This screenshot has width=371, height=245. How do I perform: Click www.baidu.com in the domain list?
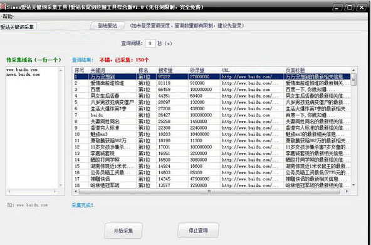(x=22, y=70)
